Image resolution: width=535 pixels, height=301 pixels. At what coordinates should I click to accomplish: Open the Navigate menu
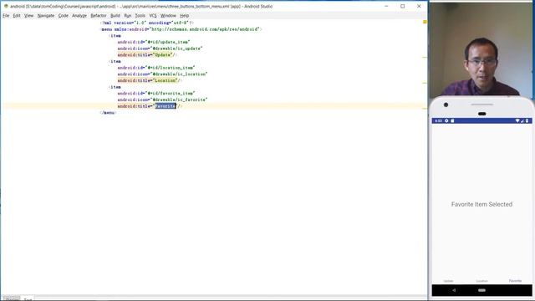click(x=46, y=16)
